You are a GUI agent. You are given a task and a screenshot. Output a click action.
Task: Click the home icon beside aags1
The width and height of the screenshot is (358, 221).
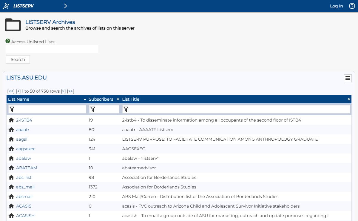(x=11, y=139)
